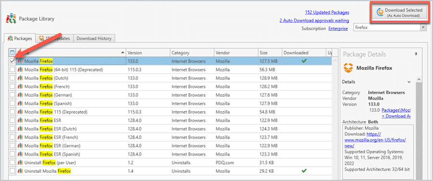Open the Packages\Mozi path link

396,110
